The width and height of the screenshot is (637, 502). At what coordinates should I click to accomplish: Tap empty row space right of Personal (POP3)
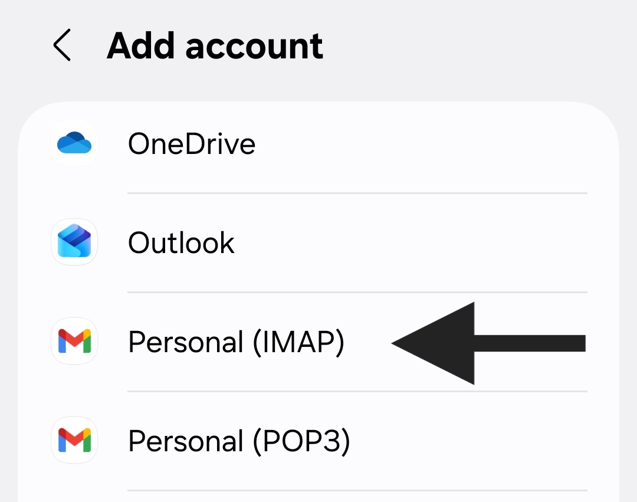point(472,441)
